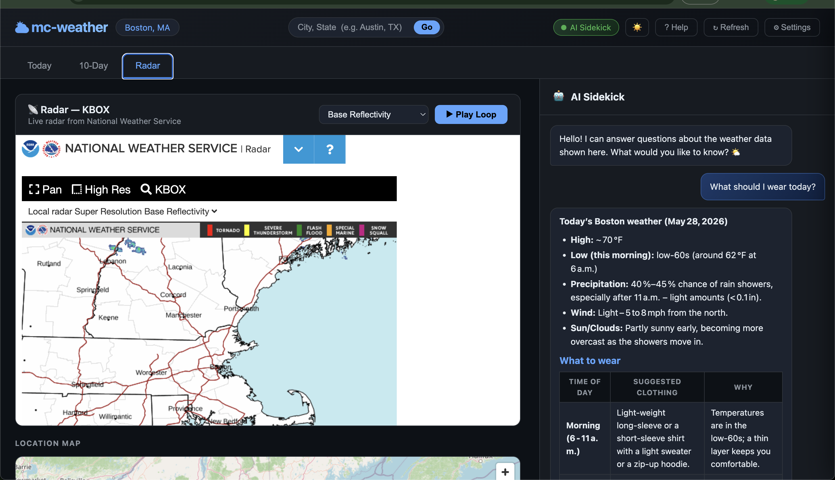This screenshot has height=480, width=835.
Task: Switch to the Today tab
Action: click(39, 66)
